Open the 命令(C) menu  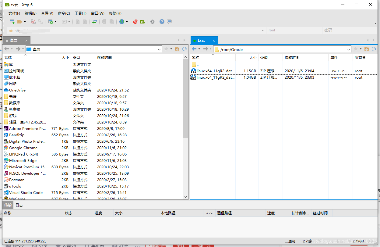pos(64,13)
